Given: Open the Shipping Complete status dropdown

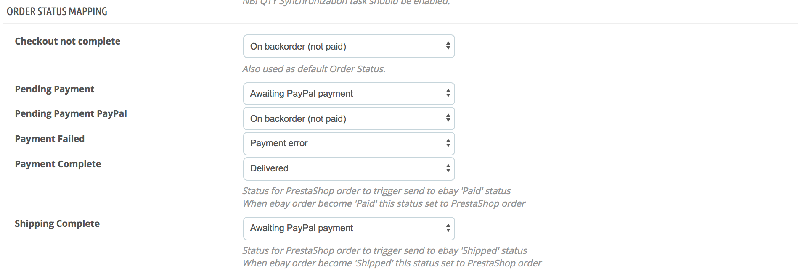Looking at the screenshot, I should tap(349, 228).
